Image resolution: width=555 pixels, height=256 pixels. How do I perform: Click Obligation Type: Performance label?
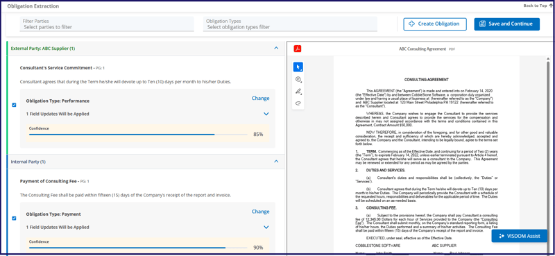[x=58, y=101]
